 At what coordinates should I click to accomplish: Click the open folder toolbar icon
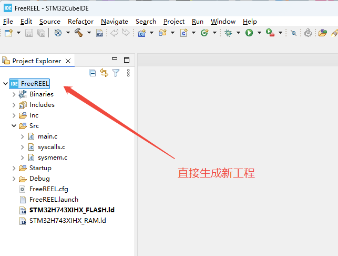[x=322, y=33]
